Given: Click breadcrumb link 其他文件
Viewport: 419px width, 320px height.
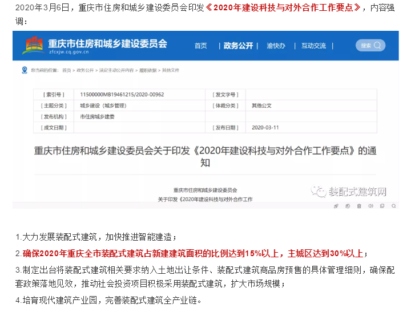Looking at the screenshot, I should (x=171, y=70).
